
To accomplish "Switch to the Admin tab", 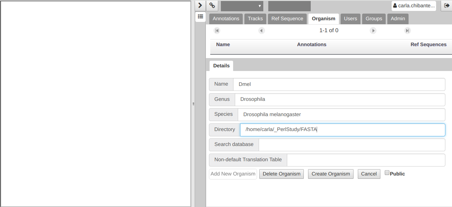I will (398, 19).
